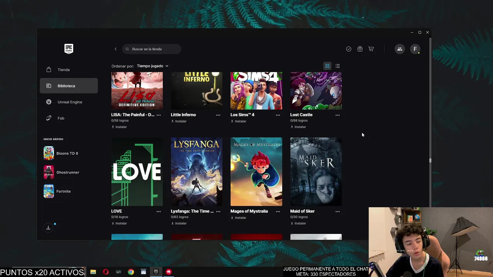Open the profile avatar 'F'
Image resolution: width=493 pixels, height=277 pixels.
click(415, 49)
